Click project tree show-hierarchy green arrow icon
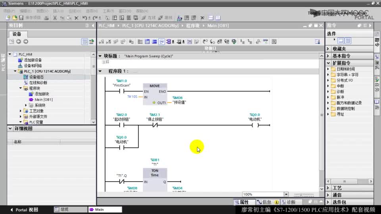Image resolution: width=381 pixels, height=214 pixels. [91, 42]
